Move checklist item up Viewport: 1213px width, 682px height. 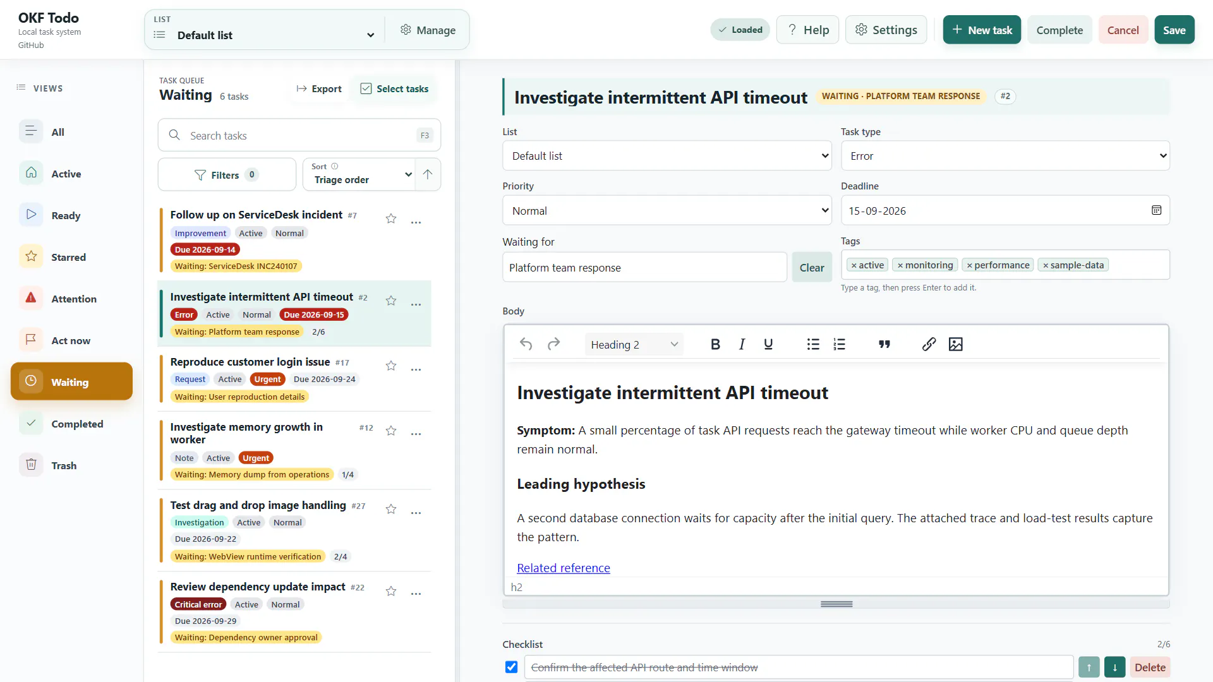tap(1089, 667)
